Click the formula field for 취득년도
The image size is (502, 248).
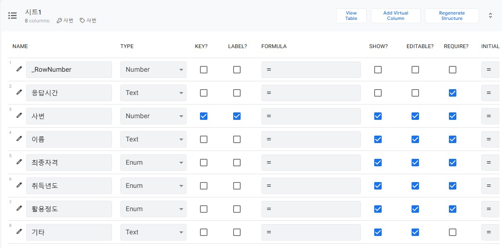point(311,186)
